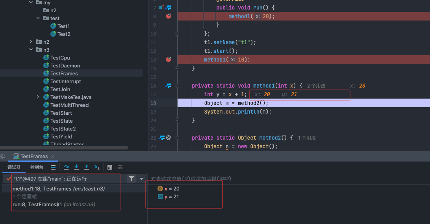This screenshot has width=430, height=224.
Task: Toggle the breakpoint on line 13
Action: pyautogui.click(x=169, y=60)
